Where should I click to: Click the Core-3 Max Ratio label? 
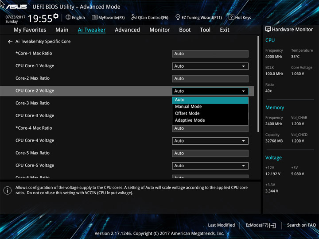(x=32, y=103)
